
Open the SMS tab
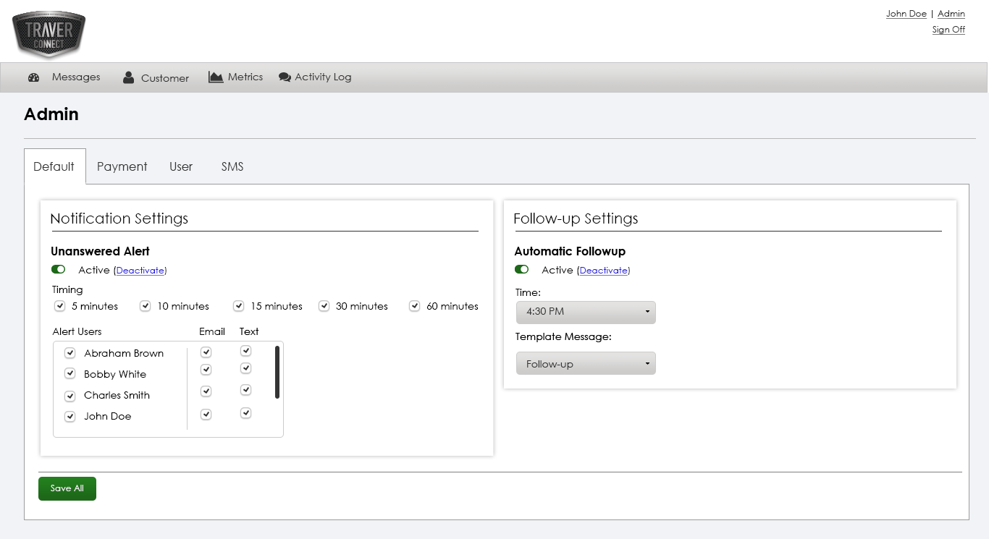232,166
